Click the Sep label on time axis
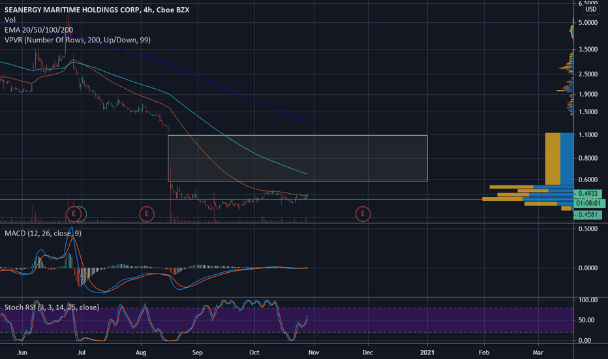608x359 pixels. (x=198, y=352)
